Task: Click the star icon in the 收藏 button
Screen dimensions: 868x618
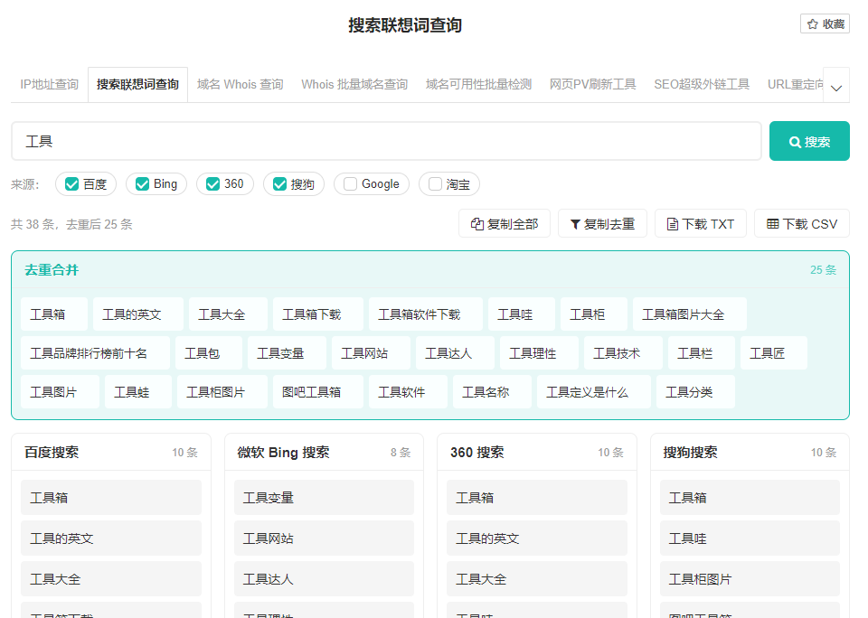Action: click(812, 23)
